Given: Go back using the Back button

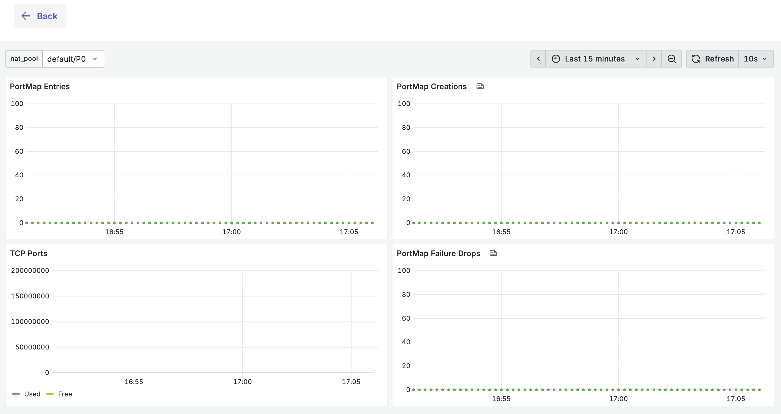Looking at the screenshot, I should click(40, 16).
